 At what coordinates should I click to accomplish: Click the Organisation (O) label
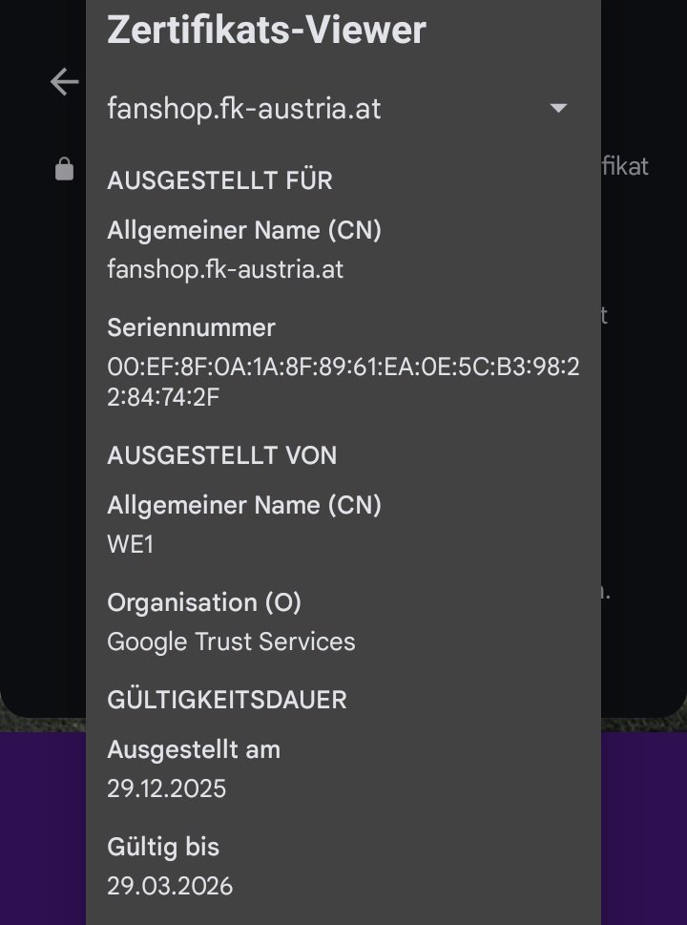[x=204, y=602]
